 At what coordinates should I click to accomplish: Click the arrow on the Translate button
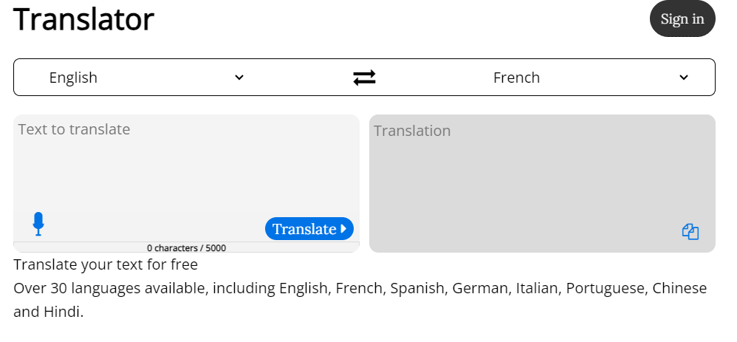[x=343, y=229]
